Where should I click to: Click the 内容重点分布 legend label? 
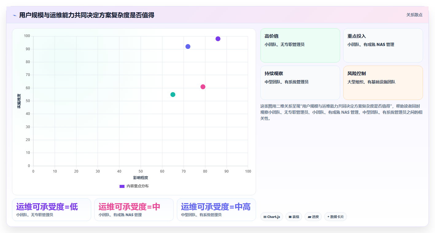click(138, 186)
